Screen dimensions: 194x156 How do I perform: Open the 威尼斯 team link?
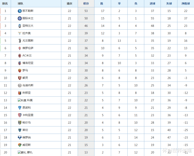coord(26,145)
